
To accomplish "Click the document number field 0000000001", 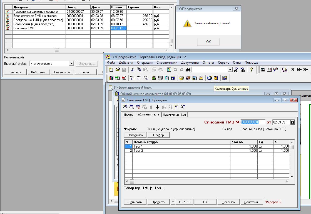I will [x=253, y=122].
